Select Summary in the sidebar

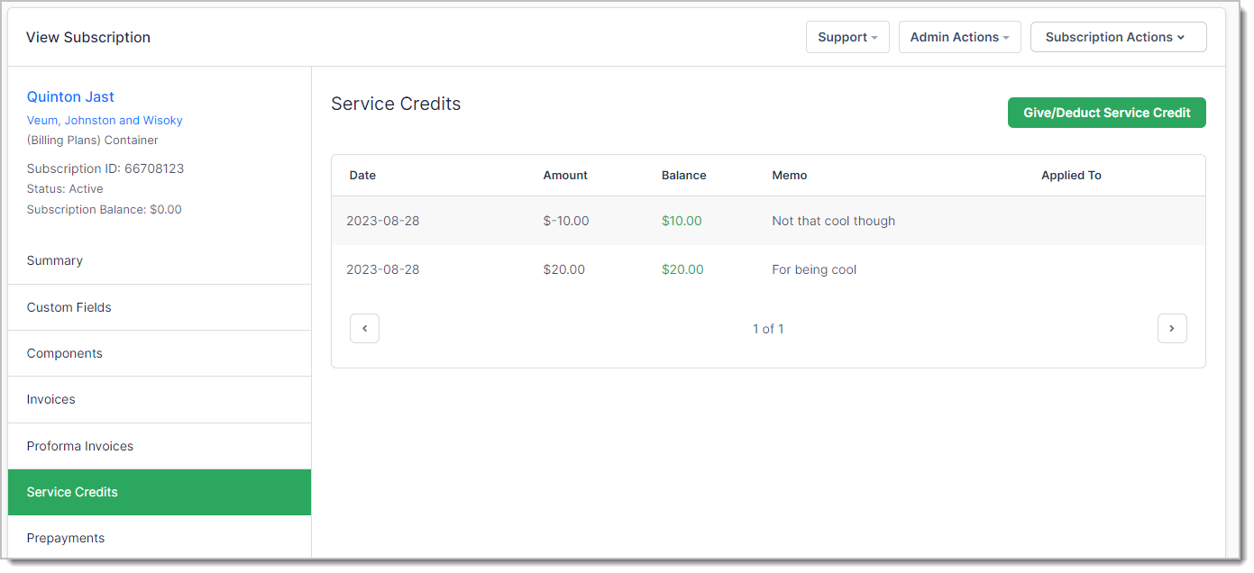tap(55, 260)
